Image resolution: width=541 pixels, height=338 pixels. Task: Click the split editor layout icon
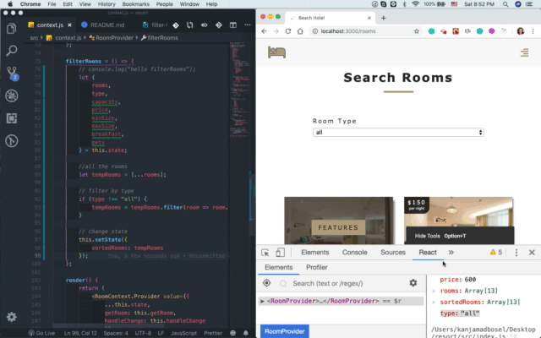(233, 25)
